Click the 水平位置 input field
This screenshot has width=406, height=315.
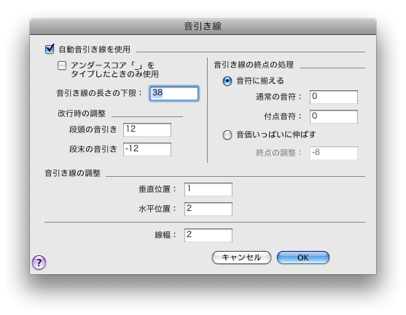(x=208, y=209)
